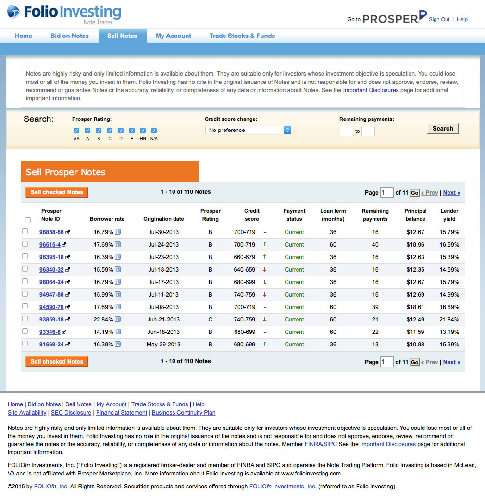Image resolution: width=485 pixels, height=499 pixels.
Task: Open external link icon beside note 93346-8
Action: tap(64, 332)
